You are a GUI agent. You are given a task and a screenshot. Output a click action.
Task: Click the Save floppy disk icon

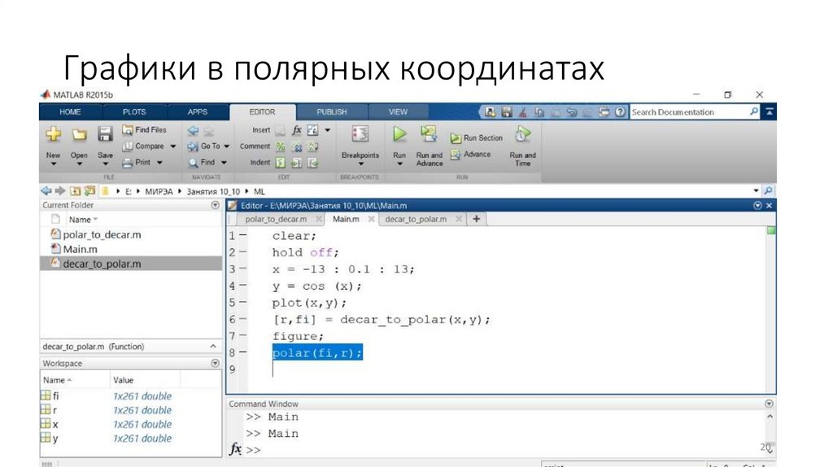(105, 134)
